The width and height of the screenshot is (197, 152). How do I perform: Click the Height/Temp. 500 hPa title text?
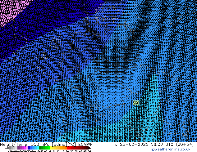pos(25,145)
